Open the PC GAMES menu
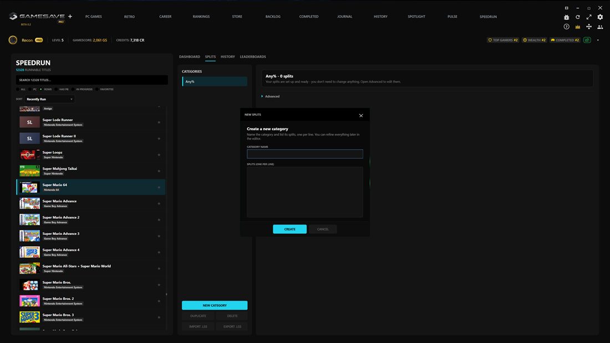 [93, 17]
